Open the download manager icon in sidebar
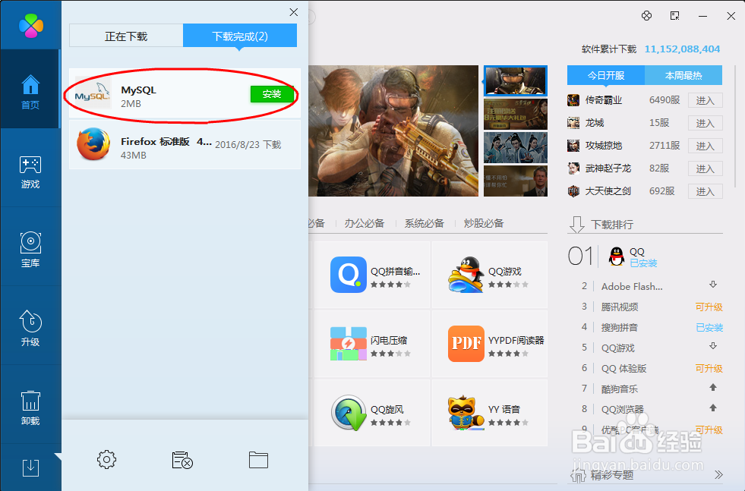 click(30, 468)
